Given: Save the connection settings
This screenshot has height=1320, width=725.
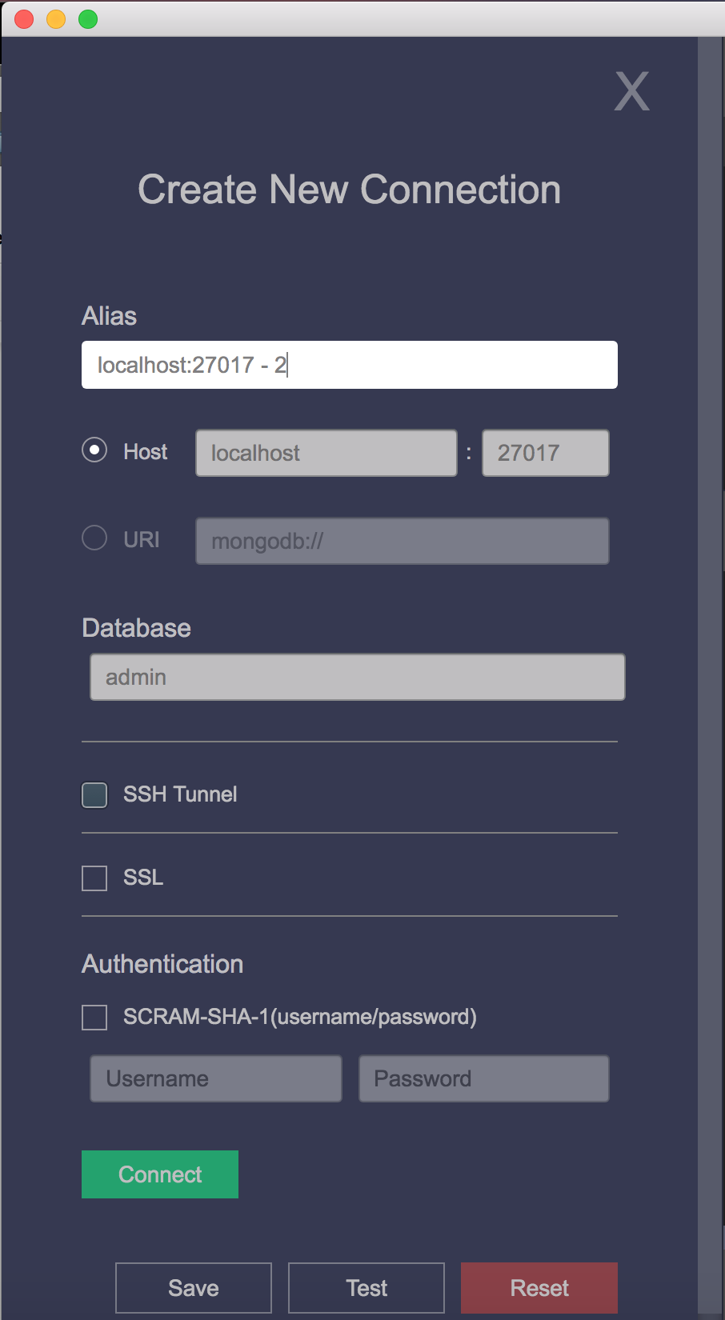Looking at the screenshot, I should pyautogui.click(x=194, y=1288).
